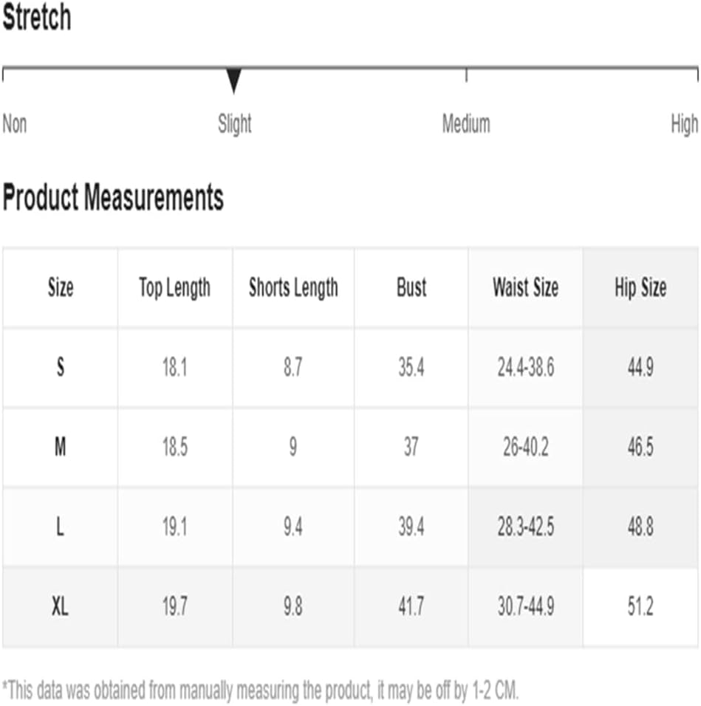The image size is (701, 706).
Task: Click the Bust column header
Action: pyautogui.click(x=411, y=287)
